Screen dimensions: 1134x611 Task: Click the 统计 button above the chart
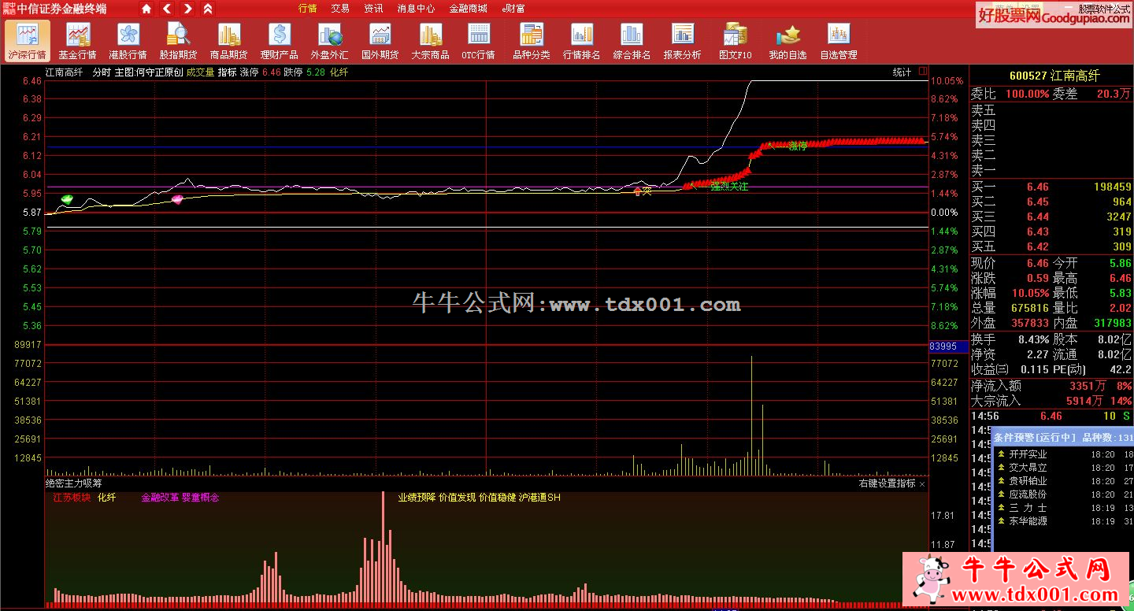tap(902, 72)
